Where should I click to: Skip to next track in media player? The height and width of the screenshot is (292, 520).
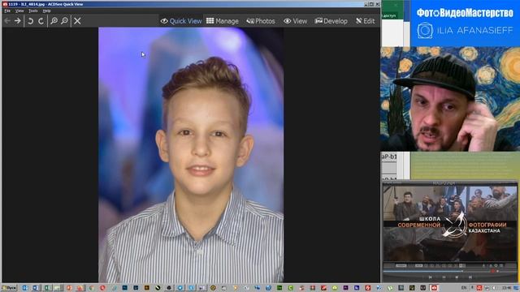[470, 277]
